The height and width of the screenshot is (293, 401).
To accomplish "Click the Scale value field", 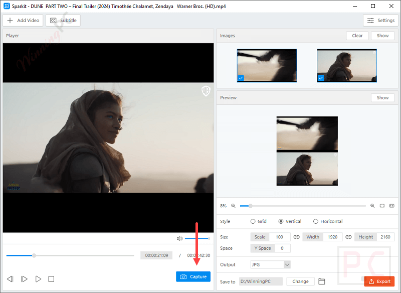I will coord(280,237).
